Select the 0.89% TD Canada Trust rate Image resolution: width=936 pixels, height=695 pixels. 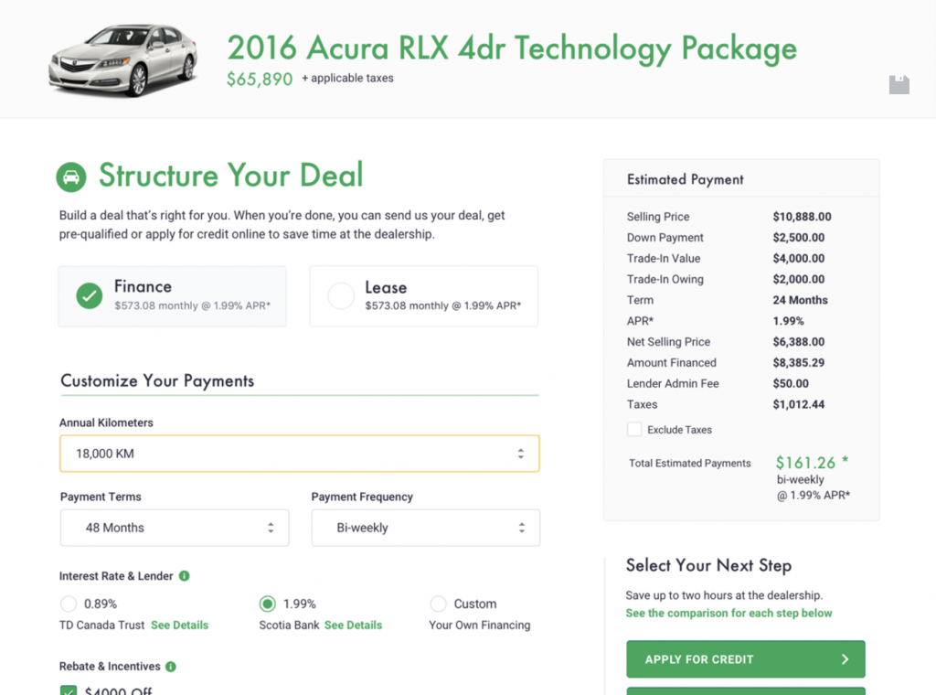click(69, 604)
